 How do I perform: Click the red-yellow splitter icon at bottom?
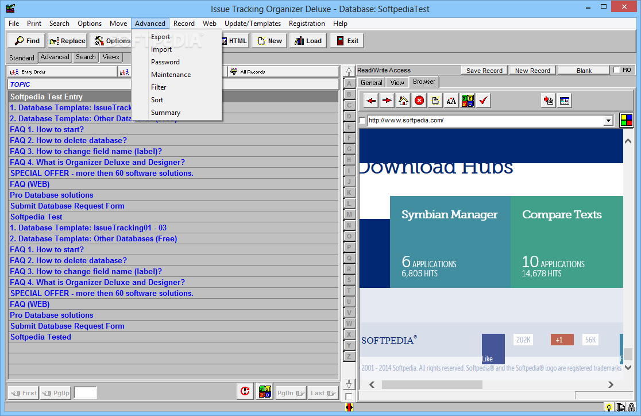[x=349, y=407]
